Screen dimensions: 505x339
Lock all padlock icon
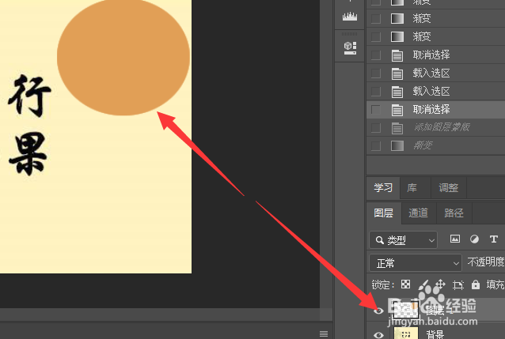(x=476, y=284)
